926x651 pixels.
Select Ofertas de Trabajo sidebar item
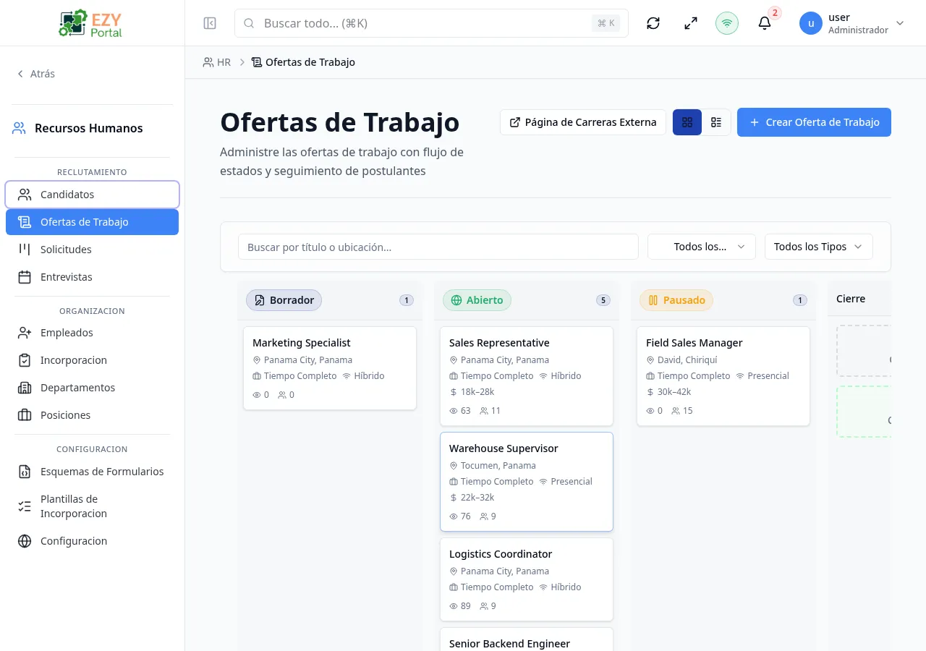point(92,222)
